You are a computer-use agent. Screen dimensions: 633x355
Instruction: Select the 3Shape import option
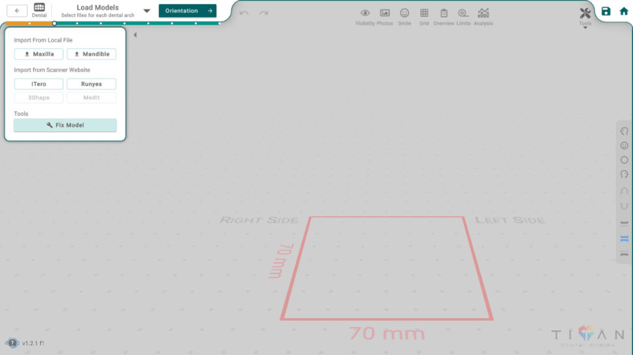pos(39,98)
